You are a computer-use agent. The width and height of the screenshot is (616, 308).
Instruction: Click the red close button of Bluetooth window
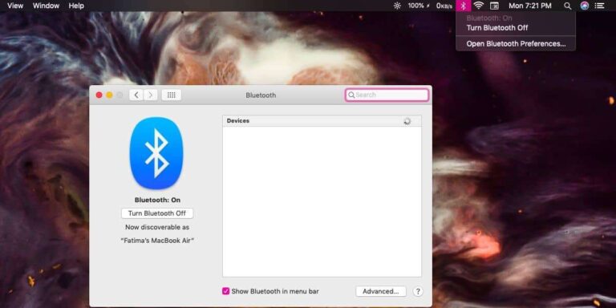(x=99, y=95)
